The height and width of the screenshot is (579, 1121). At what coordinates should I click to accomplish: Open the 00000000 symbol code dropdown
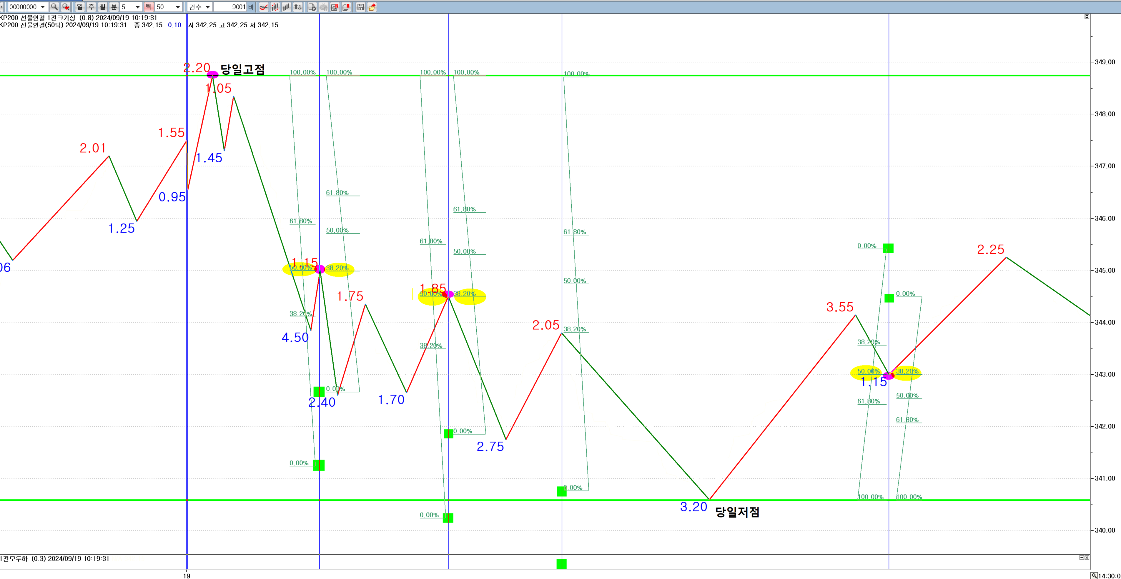tap(43, 7)
